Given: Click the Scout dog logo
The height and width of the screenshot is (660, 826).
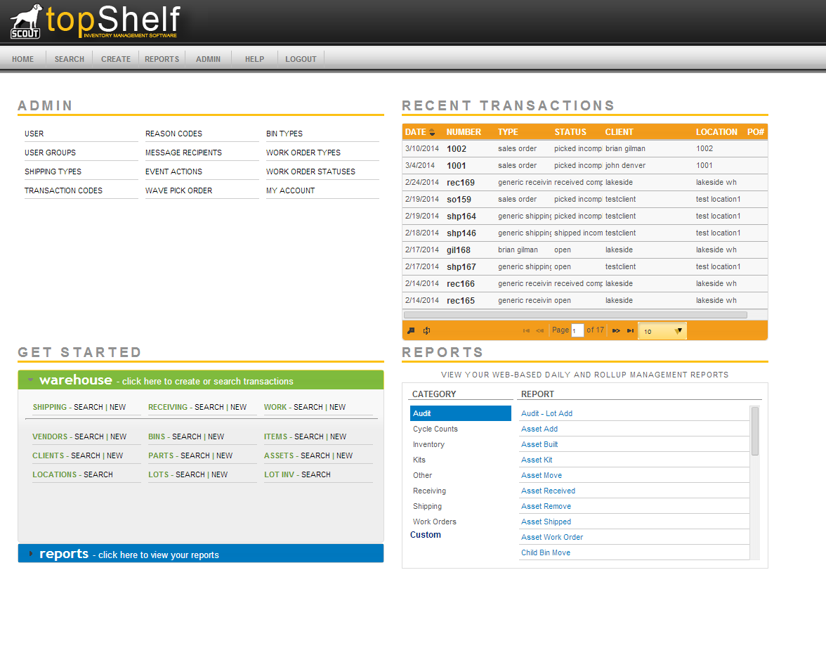Looking at the screenshot, I should click(x=24, y=20).
